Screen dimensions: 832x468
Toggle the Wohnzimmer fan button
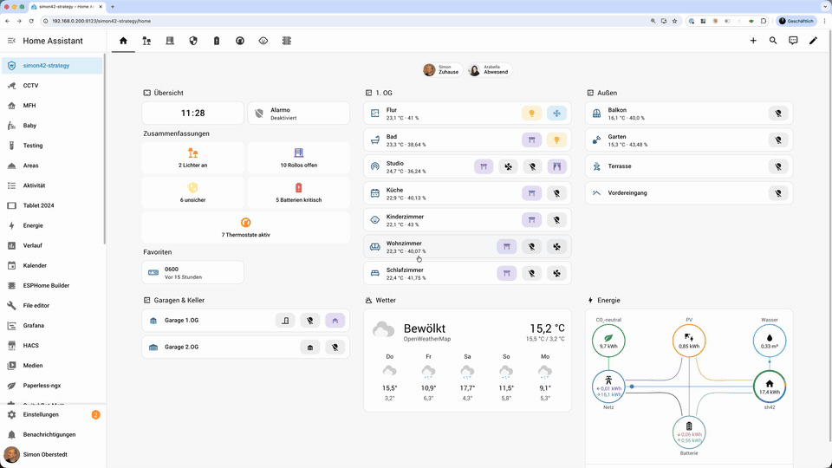[556, 247]
